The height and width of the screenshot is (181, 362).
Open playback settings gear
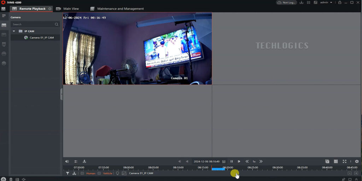pos(357,162)
